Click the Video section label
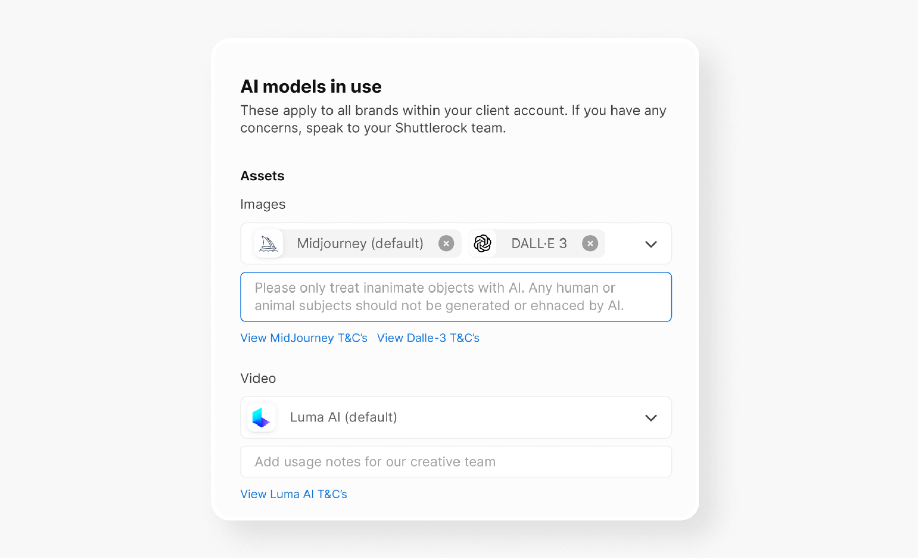 click(x=258, y=378)
